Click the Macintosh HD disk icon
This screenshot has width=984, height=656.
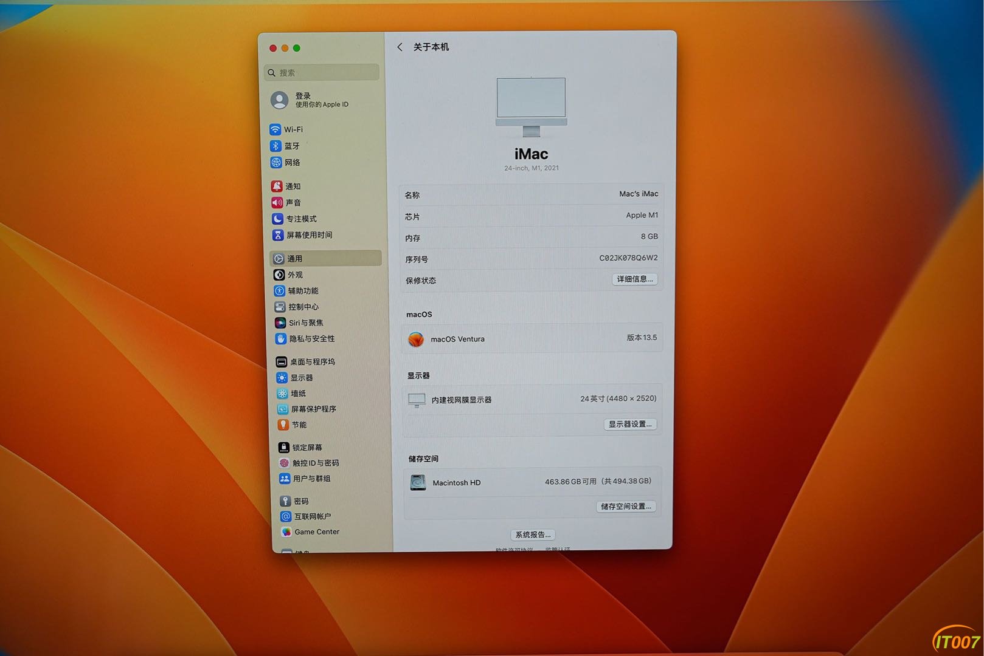(x=418, y=482)
